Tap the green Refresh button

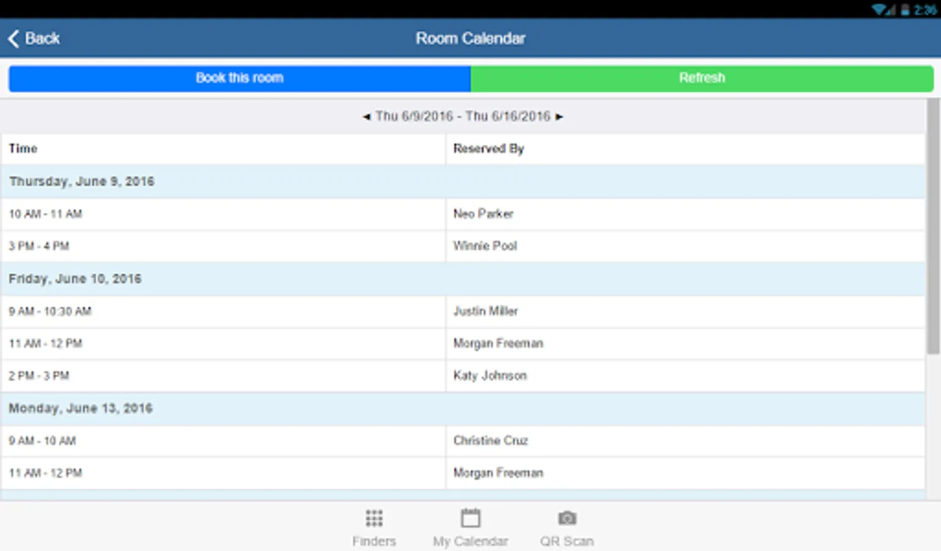click(702, 78)
